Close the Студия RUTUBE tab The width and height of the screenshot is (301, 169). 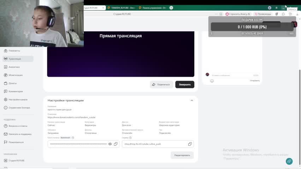point(103,8)
